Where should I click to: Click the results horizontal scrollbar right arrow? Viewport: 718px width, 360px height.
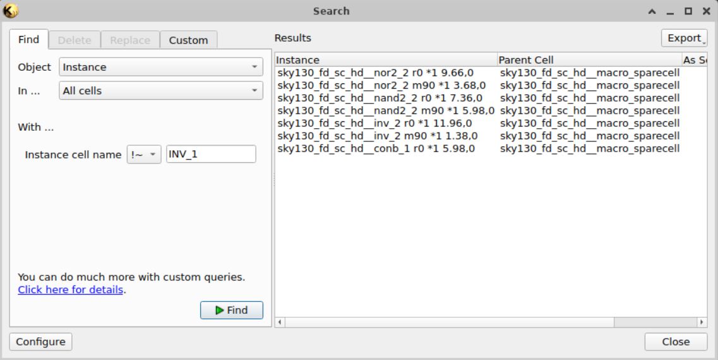702,322
